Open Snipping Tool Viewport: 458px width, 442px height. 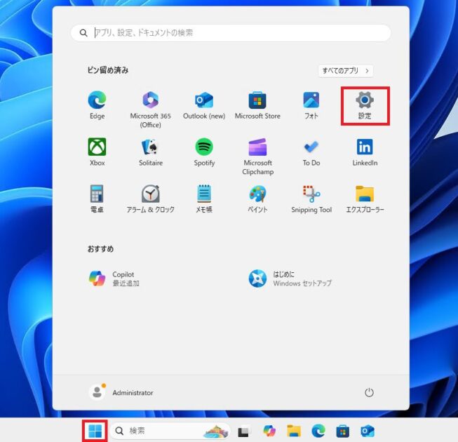(x=311, y=199)
